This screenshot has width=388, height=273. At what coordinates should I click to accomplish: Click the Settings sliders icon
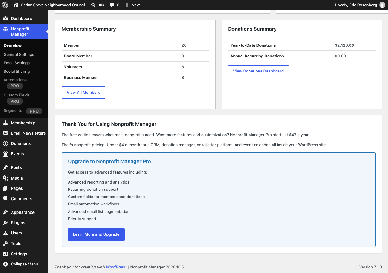pyautogui.click(x=5, y=254)
